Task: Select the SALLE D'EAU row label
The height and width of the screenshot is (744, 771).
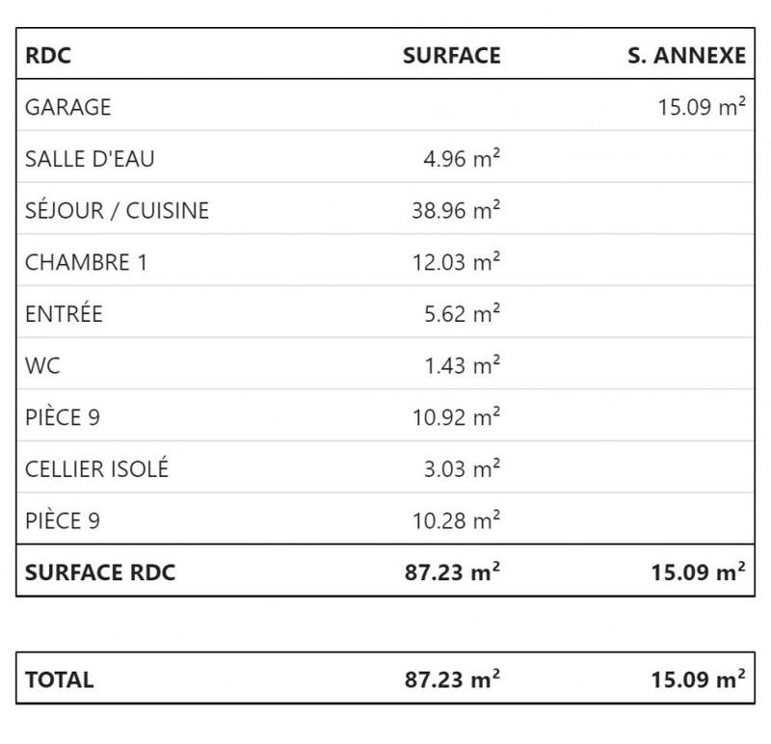Action: 88,159
